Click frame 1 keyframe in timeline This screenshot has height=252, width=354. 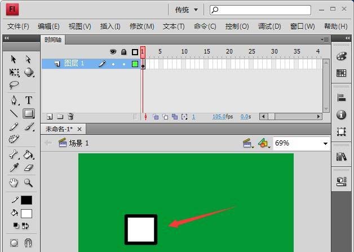pos(143,64)
